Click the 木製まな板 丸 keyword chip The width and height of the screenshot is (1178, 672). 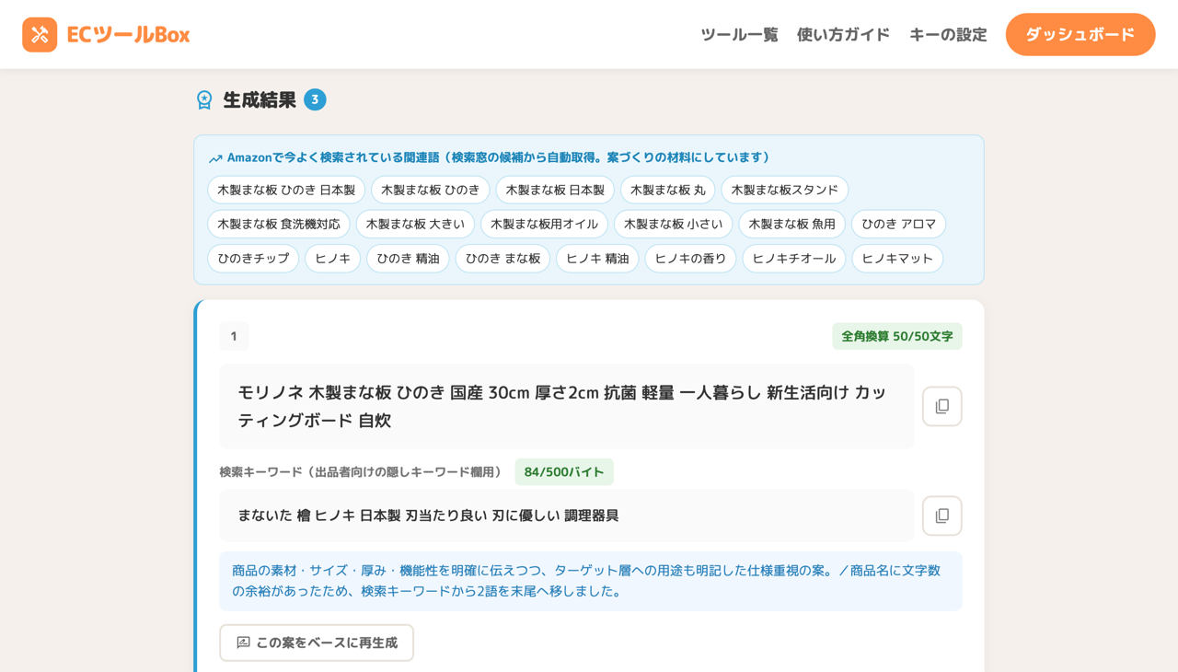(x=668, y=190)
